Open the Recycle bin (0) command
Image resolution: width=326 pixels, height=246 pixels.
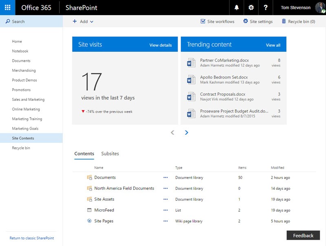[x=298, y=22]
